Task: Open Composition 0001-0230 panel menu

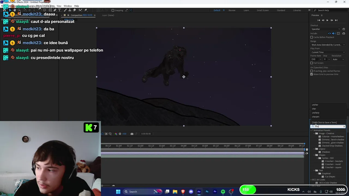Action: [x=95, y=15]
